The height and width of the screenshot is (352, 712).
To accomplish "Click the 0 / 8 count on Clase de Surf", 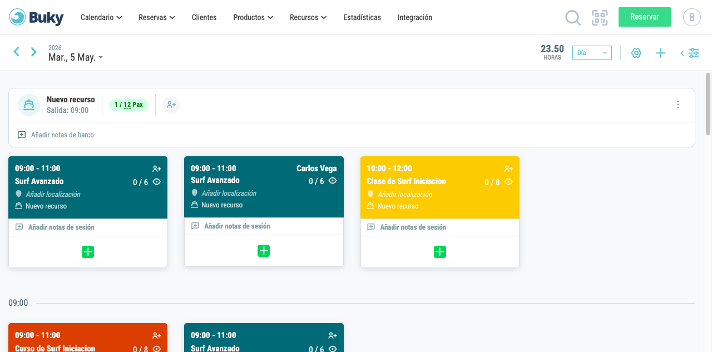I will click(x=492, y=182).
